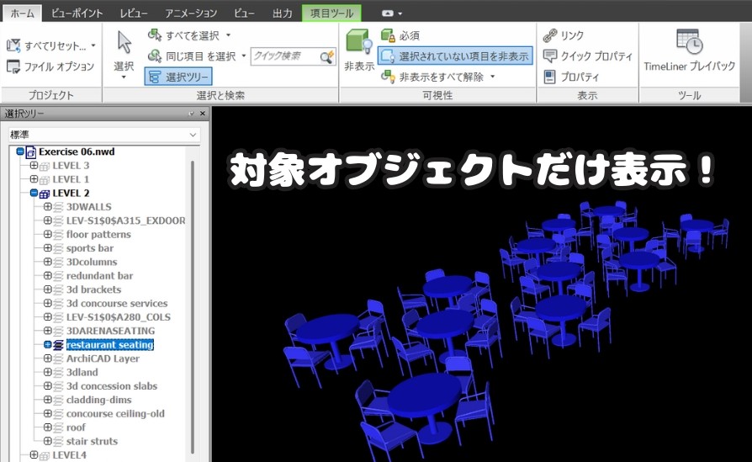Select the redundant bar layer
This screenshot has height=462, width=752.
click(x=99, y=276)
